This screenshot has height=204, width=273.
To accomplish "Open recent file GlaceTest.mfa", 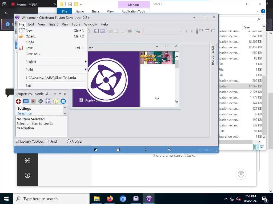I will click(x=52, y=78).
